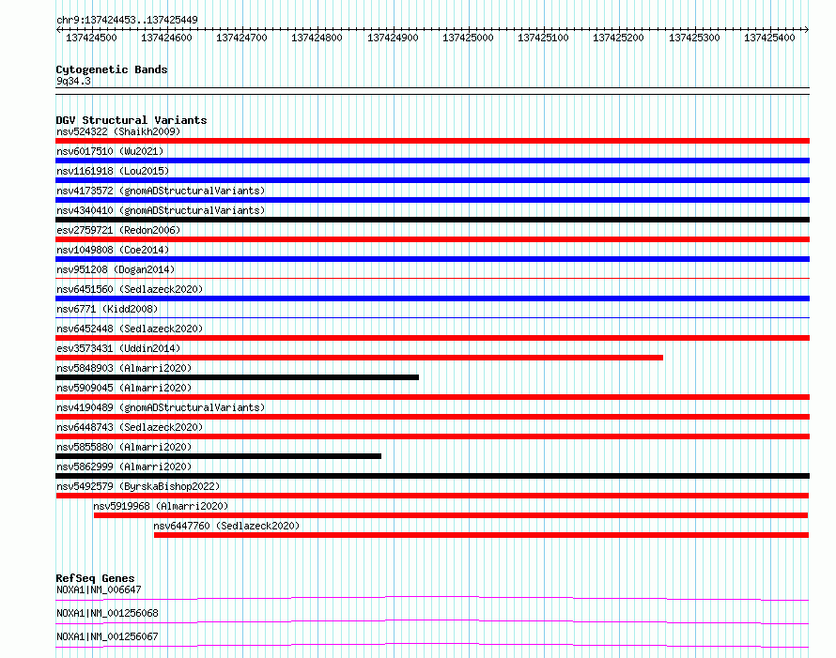The image size is (836, 658).
Task: Click the blue bar under nsv6017510
Action: pos(432,161)
